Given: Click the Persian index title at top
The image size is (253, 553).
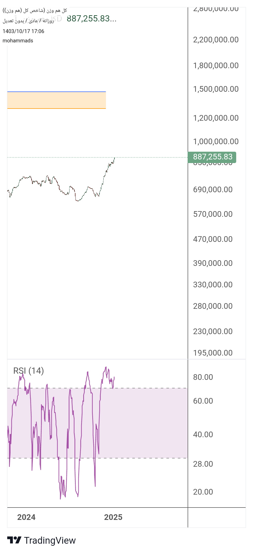Looking at the screenshot, I should (35, 11).
